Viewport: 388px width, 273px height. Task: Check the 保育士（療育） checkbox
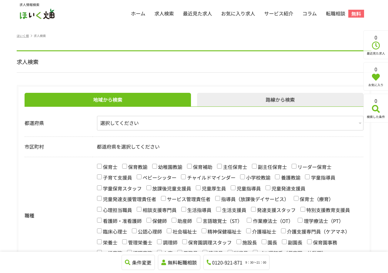click(x=296, y=198)
